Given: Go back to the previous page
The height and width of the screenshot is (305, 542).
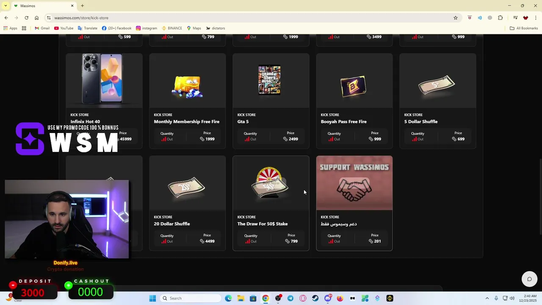Looking at the screenshot, I should pyautogui.click(x=6, y=18).
